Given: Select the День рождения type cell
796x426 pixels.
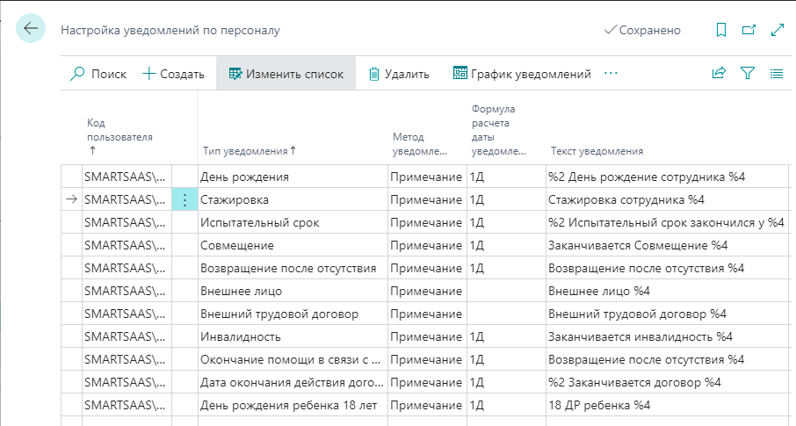Looking at the screenshot, I should tap(293, 177).
